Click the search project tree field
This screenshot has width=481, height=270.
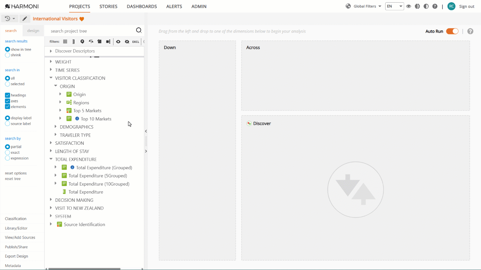(90, 31)
